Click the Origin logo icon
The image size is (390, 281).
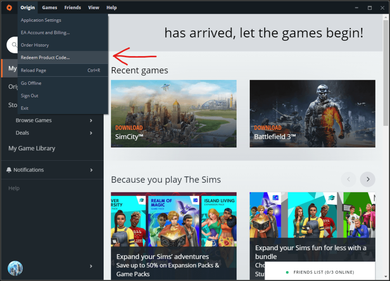pyautogui.click(x=9, y=8)
